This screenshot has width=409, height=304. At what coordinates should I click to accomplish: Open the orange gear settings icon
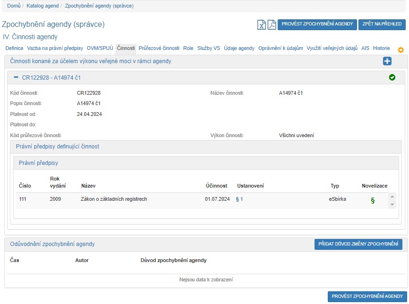click(x=400, y=50)
